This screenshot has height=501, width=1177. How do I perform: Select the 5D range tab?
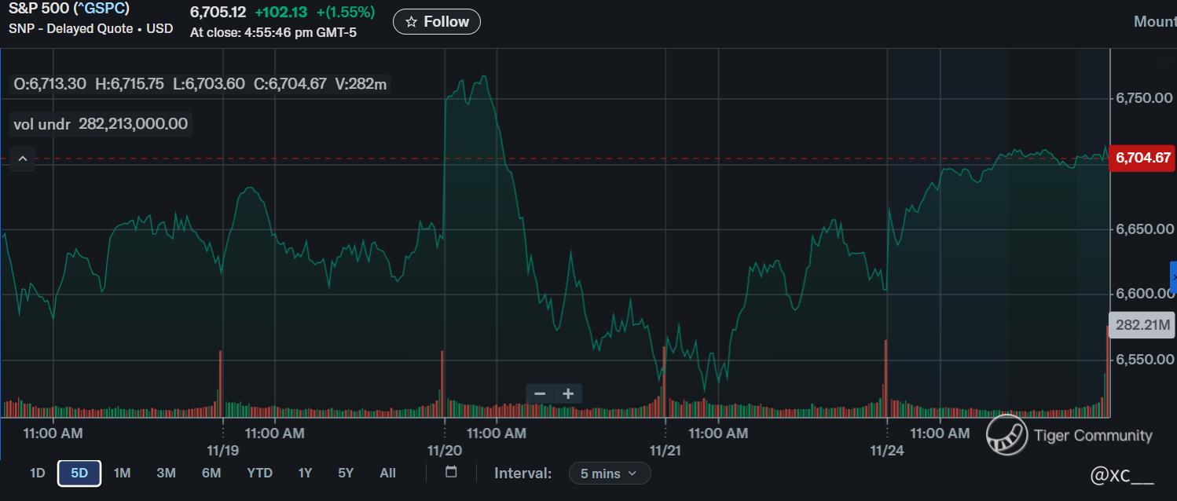[x=79, y=474]
